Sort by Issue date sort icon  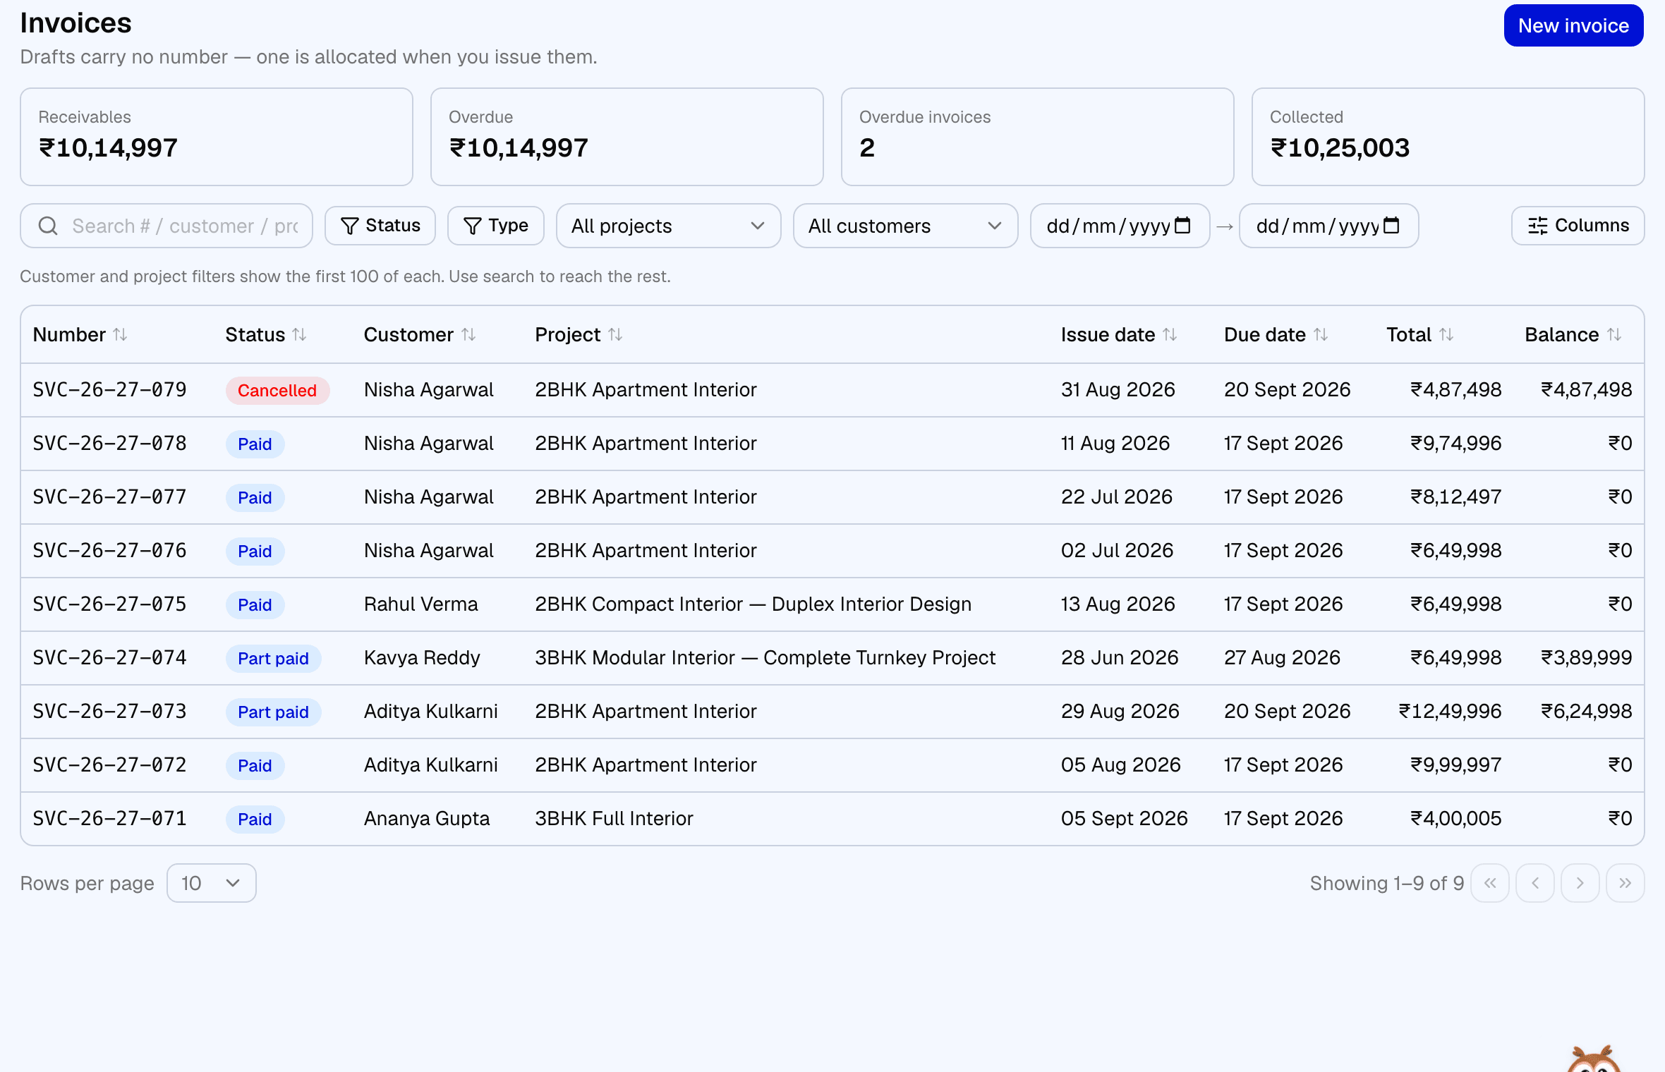pyautogui.click(x=1170, y=334)
